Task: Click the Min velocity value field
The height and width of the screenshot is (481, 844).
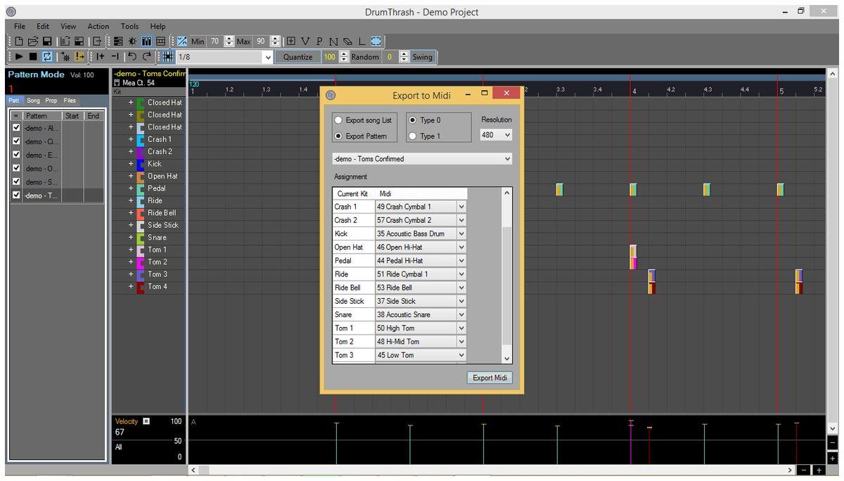Action: (x=215, y=41)
